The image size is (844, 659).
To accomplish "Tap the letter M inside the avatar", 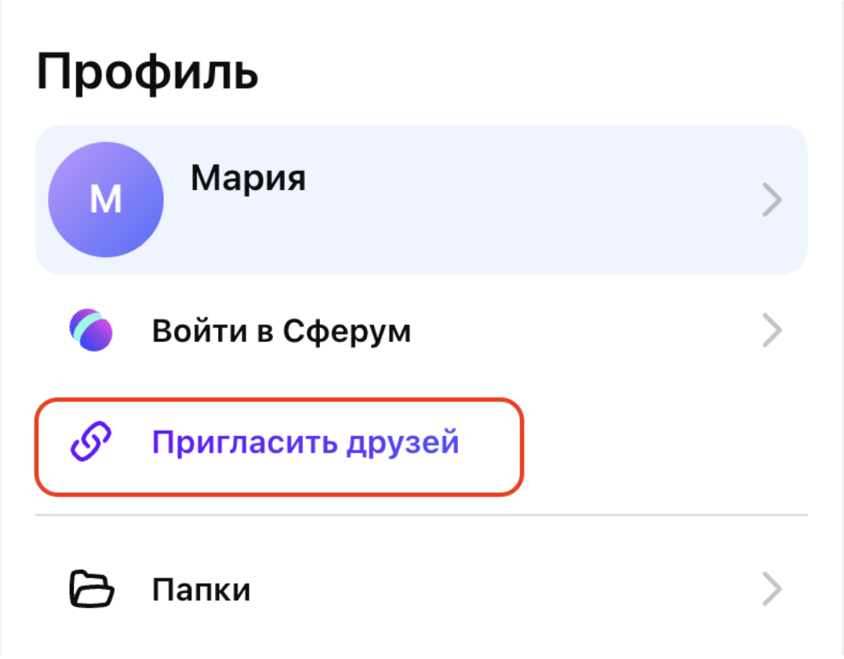I will pos(106,201).
